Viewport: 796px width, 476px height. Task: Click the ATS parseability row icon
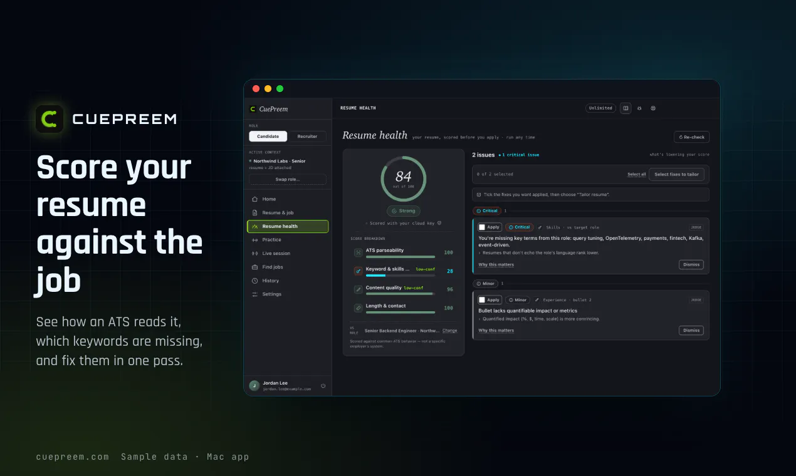point(358,252)
